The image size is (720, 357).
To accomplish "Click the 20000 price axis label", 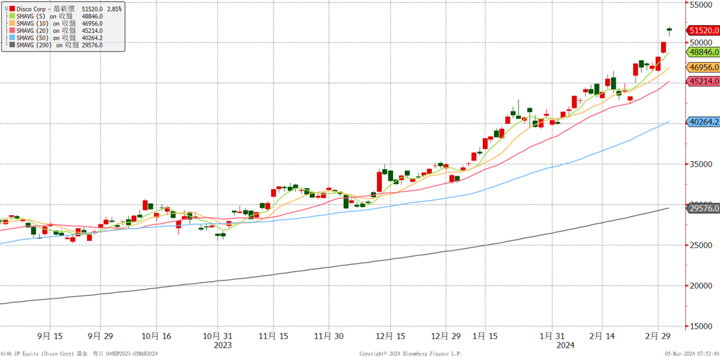I will [x=700, y=286].
